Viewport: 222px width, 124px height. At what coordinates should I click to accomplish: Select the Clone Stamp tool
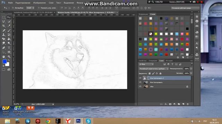point(3,34)
